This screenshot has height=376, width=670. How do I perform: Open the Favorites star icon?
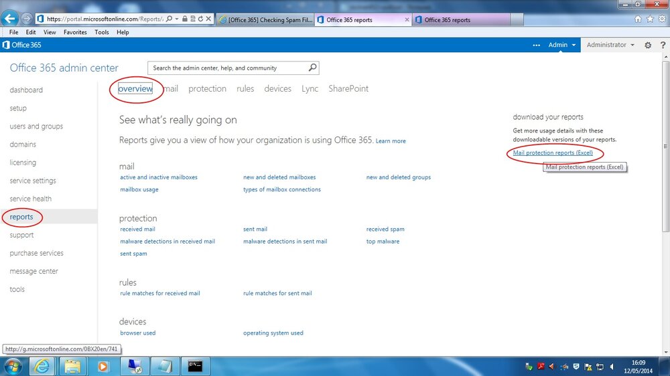pos(650,19)
